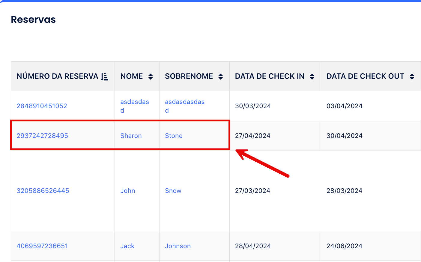Click the surname Johnson
The height and width of the screenshot is (262, 421).
coord(178,246)
